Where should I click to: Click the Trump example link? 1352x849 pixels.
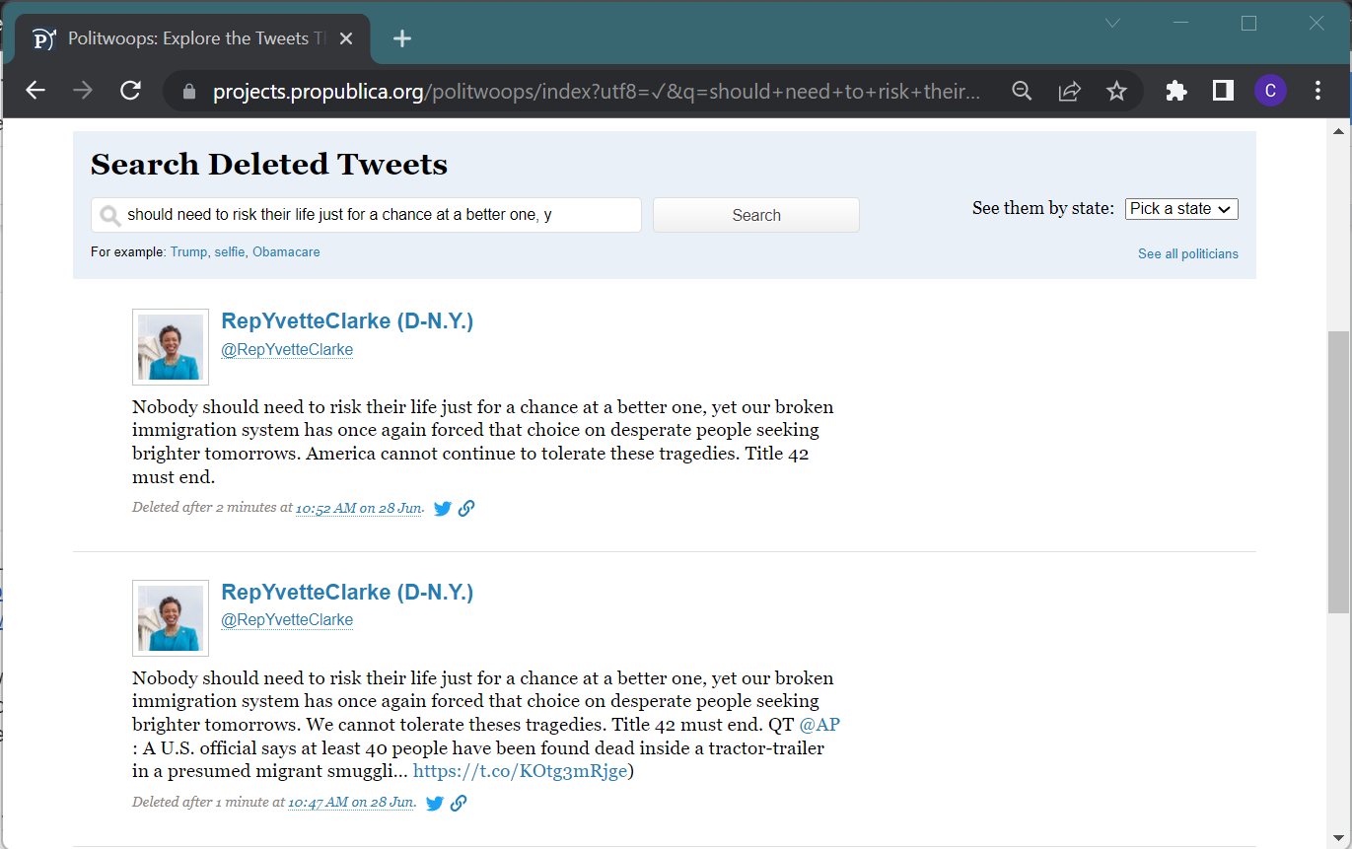click(x=188, y=252)
